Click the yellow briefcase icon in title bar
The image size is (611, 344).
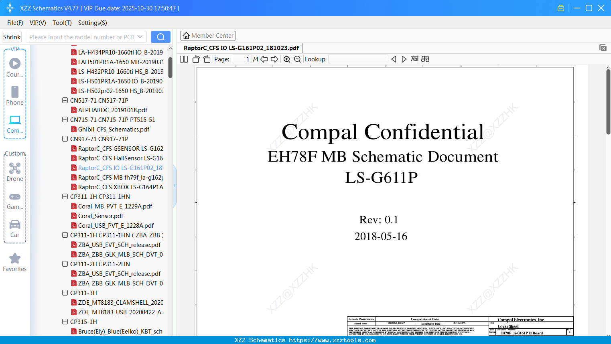pos(561,8)
